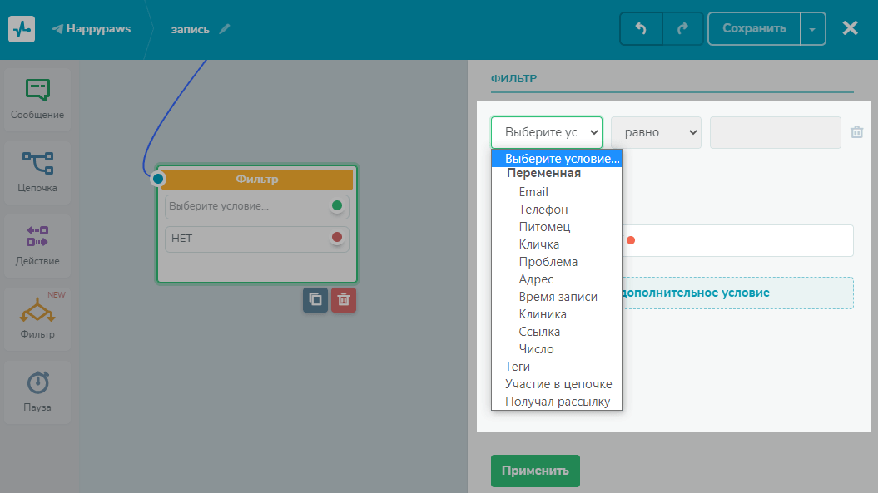Add a Фильтр block from sidebar

pyautogui.click(x=37, y=319)
